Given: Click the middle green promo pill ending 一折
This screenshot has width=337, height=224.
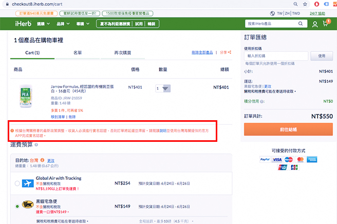Looking at the screenshot, I should point(80,13).
